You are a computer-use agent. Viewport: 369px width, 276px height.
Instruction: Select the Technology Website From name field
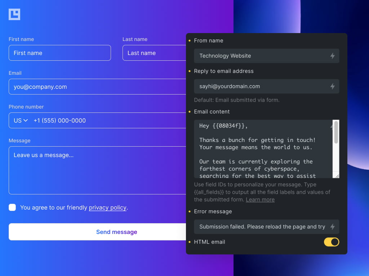(261, 56)
